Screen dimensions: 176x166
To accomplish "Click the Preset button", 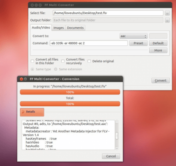I will coord(138,43).
